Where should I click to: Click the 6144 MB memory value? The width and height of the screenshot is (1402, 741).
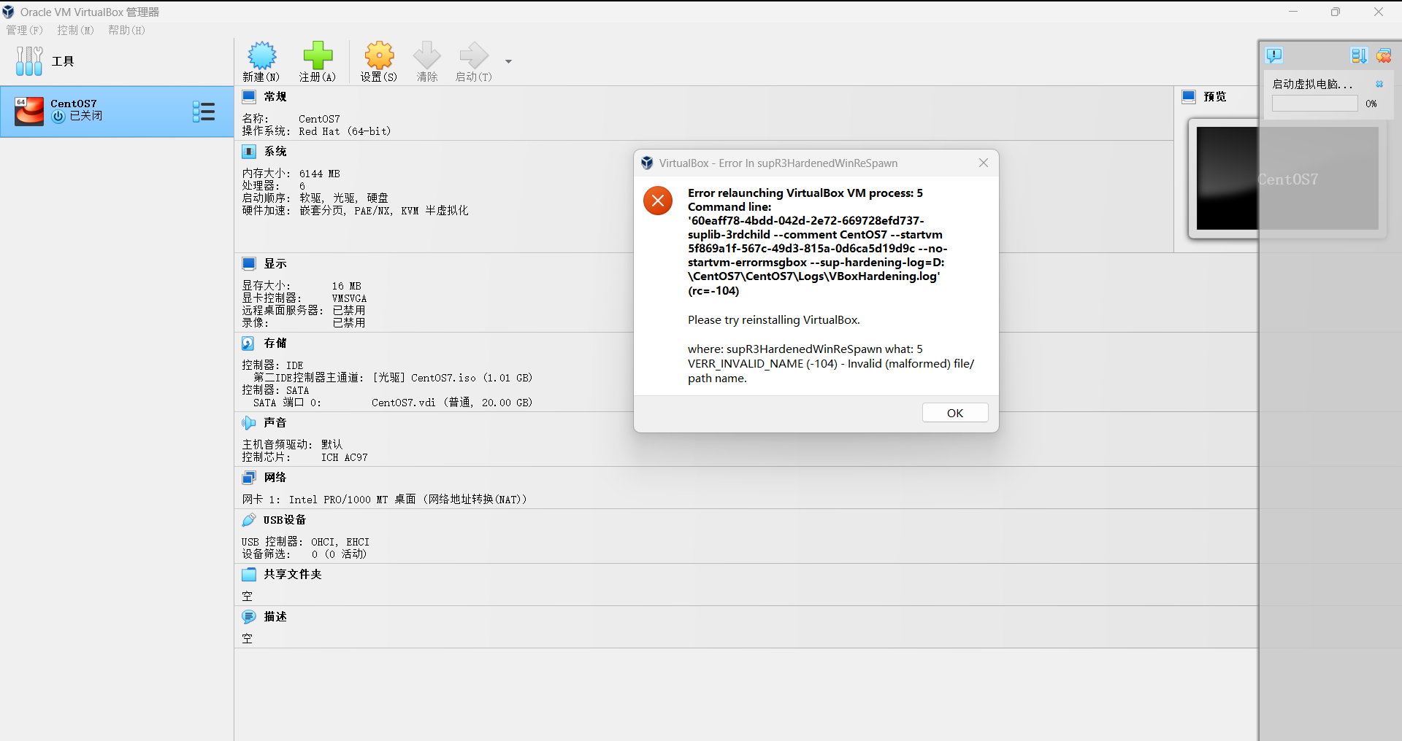coord(320,174)
